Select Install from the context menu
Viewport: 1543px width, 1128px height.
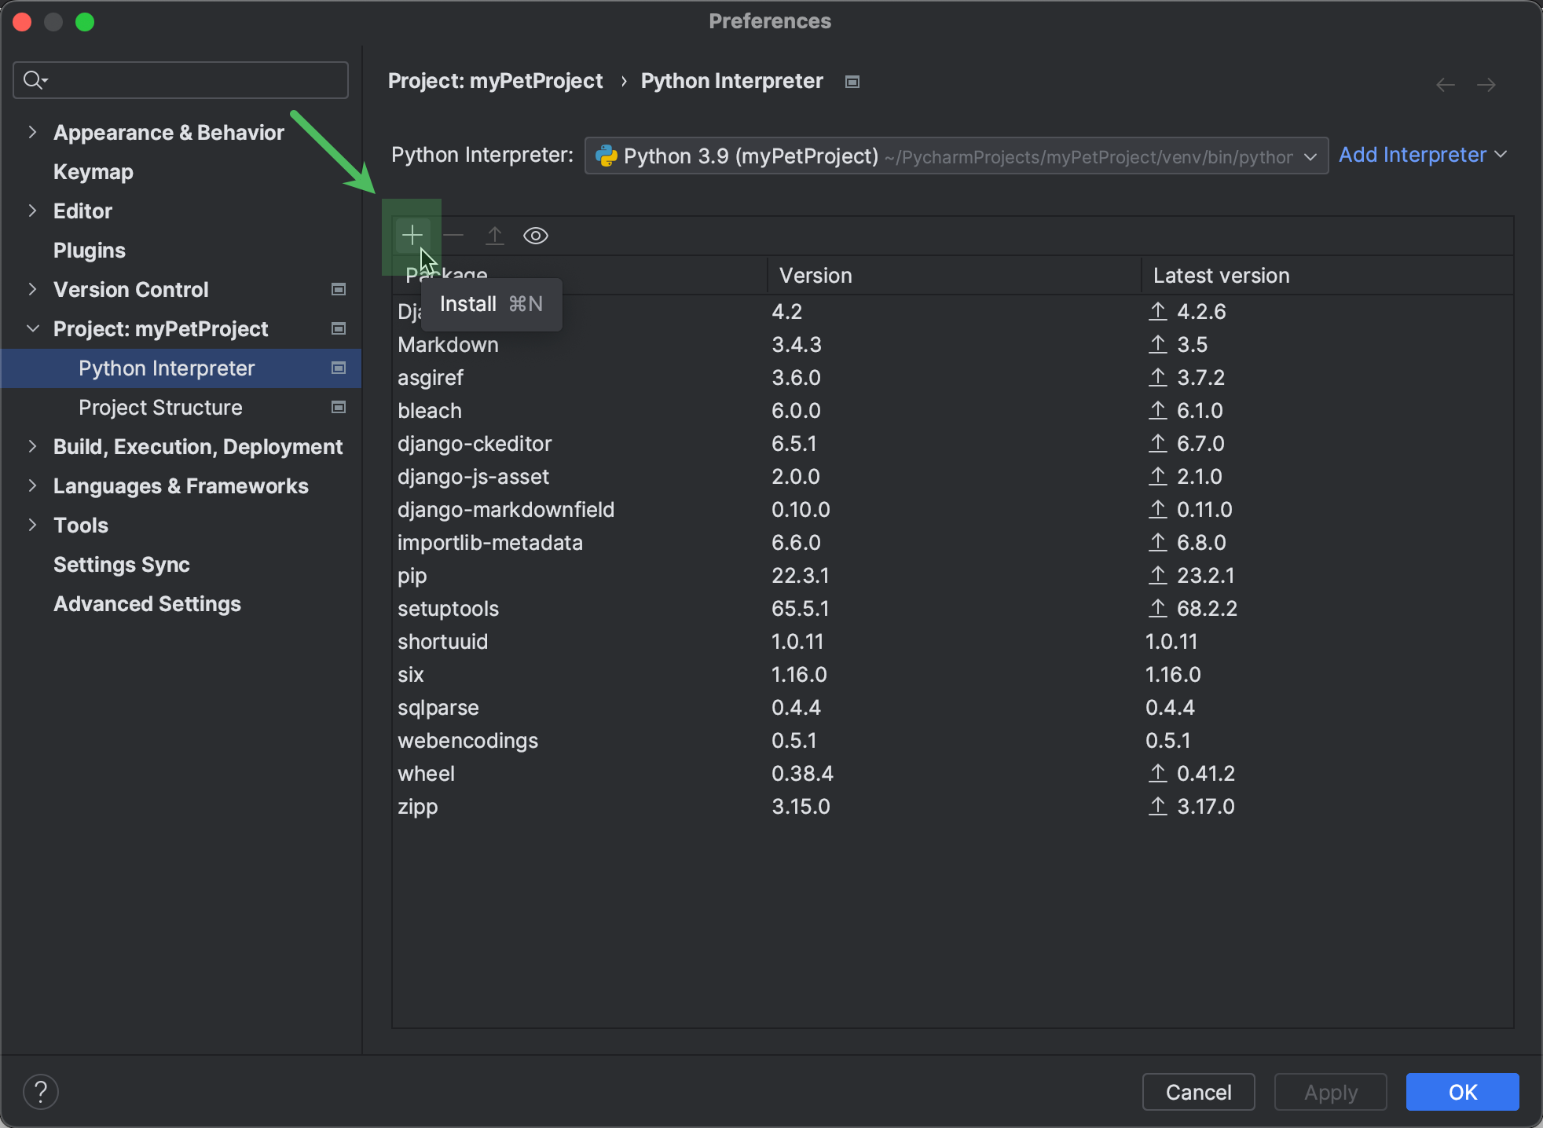[491, 304]
